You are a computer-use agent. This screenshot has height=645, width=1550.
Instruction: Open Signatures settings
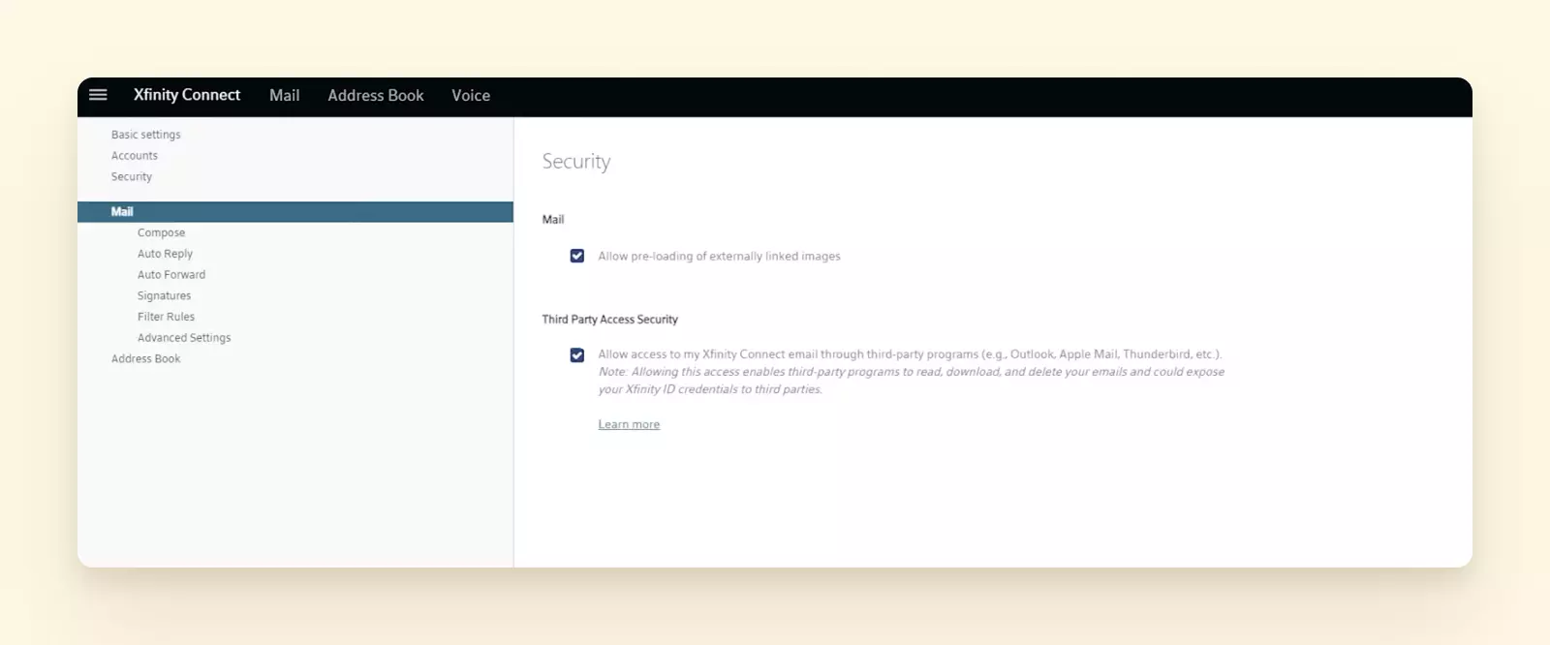click(x=165, y=296)
